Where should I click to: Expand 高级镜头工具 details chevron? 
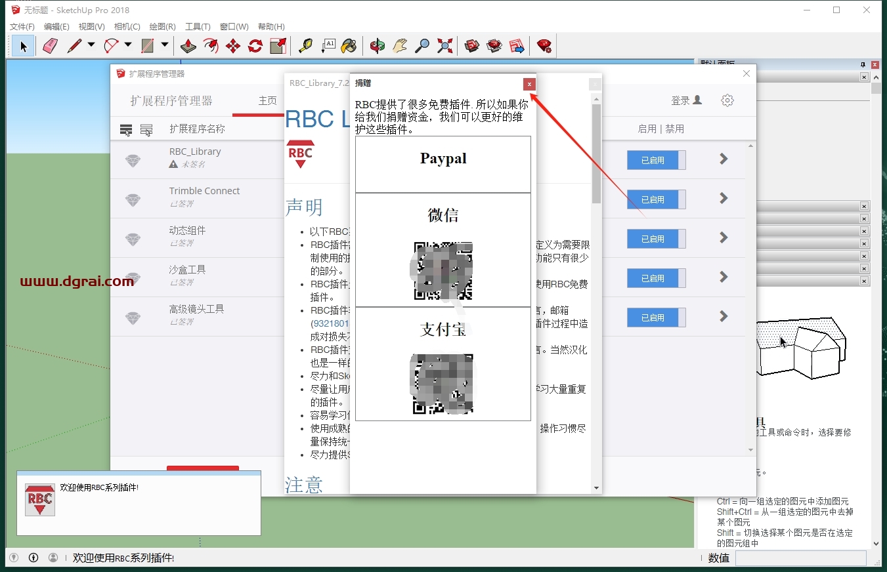(x=724, y=316)
